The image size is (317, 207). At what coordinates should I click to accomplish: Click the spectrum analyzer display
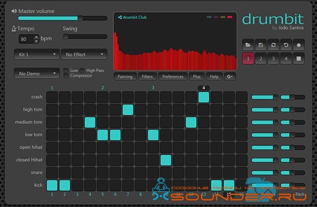coord(175,41)
